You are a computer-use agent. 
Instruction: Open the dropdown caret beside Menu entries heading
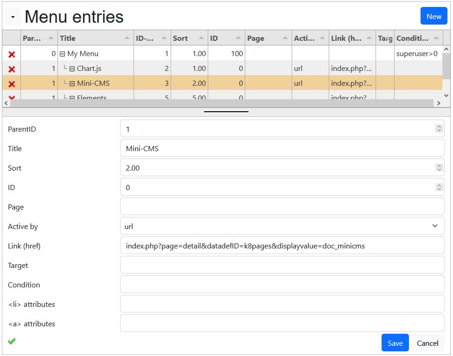[13, 17]
